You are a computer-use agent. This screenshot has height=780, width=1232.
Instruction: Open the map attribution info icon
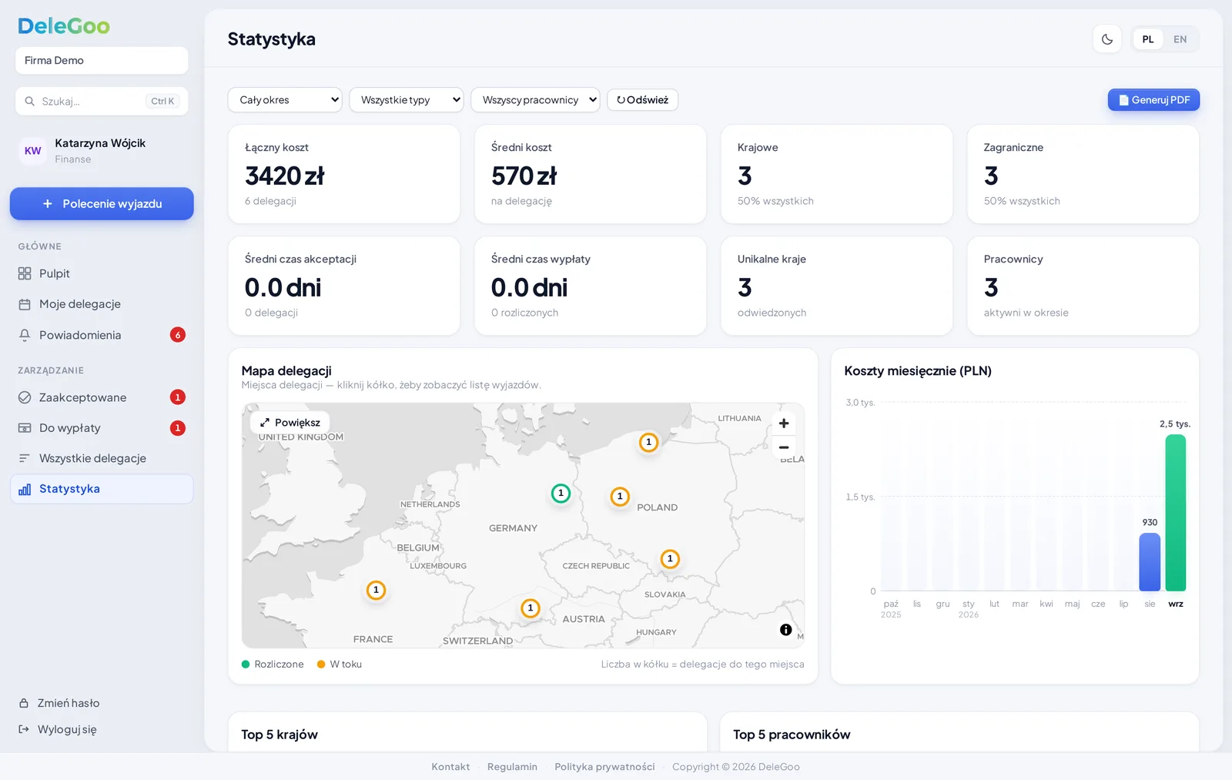[785, 630]
